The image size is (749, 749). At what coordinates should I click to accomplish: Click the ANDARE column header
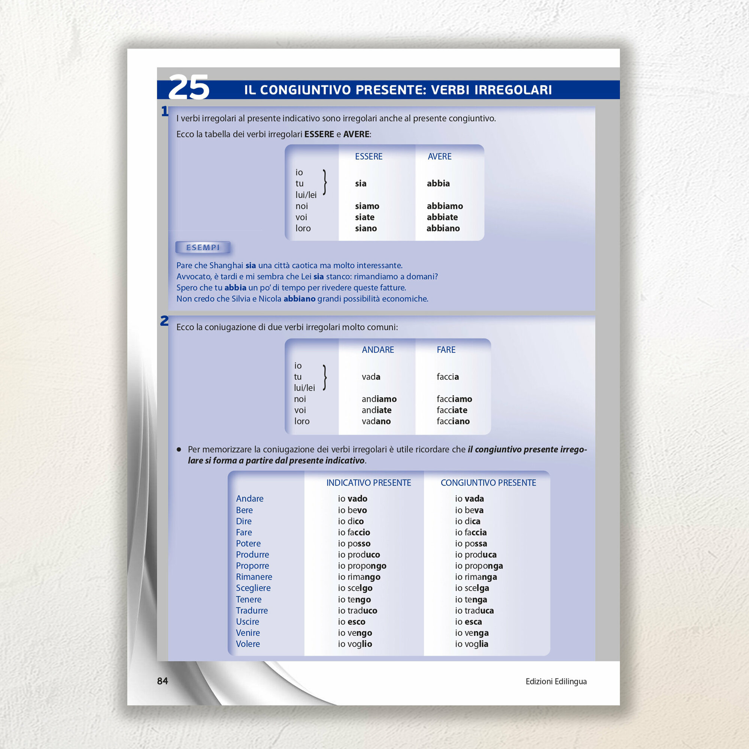pos(377,350)
